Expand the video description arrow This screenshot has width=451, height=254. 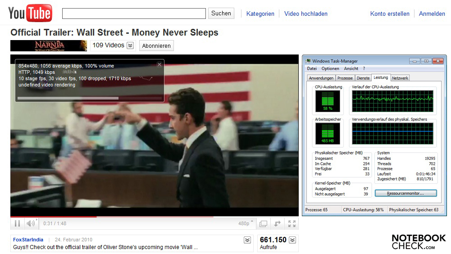point(247,240)
